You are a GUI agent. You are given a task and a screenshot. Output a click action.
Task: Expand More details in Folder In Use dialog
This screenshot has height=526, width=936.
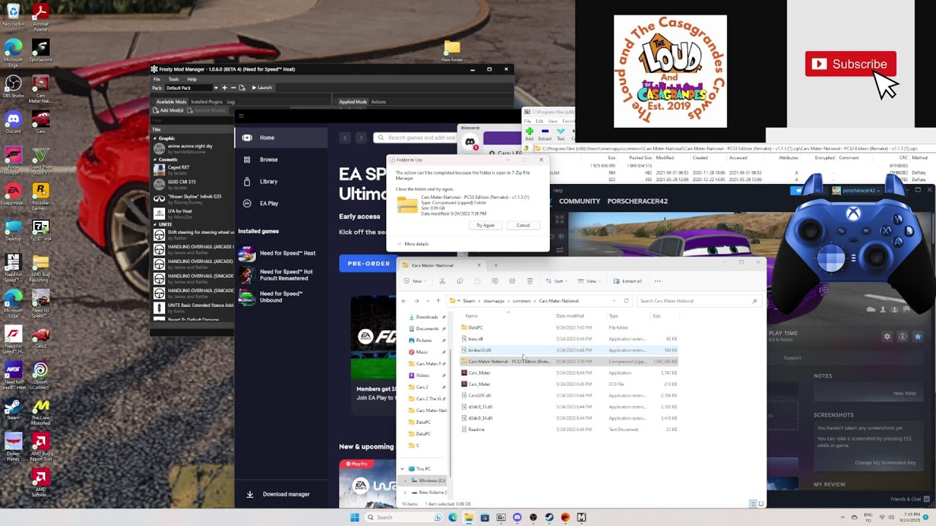pyautogui.click(x=412, y=244)
